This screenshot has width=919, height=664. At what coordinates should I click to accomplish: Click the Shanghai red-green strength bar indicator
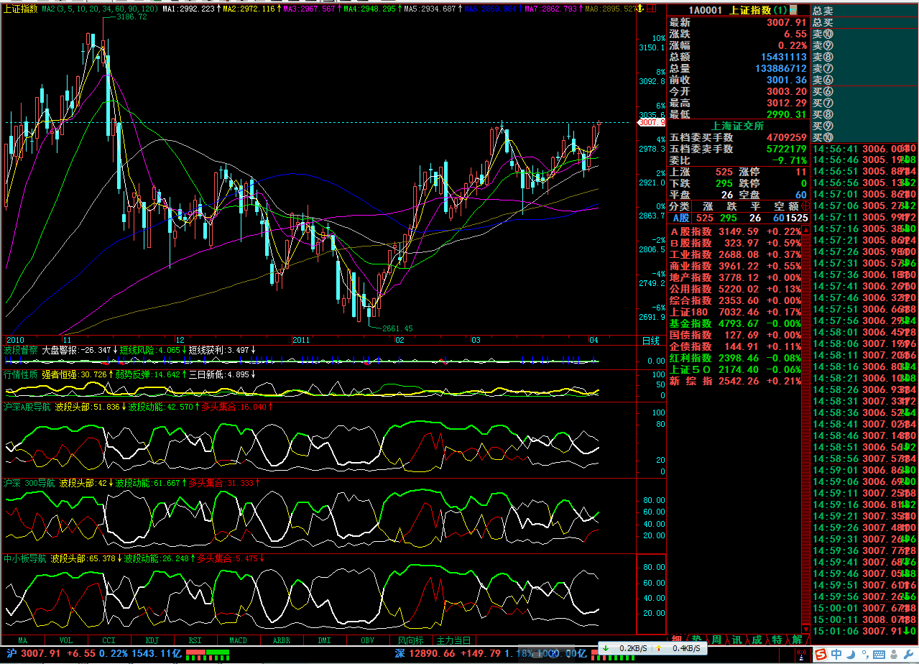pos(208,654)
